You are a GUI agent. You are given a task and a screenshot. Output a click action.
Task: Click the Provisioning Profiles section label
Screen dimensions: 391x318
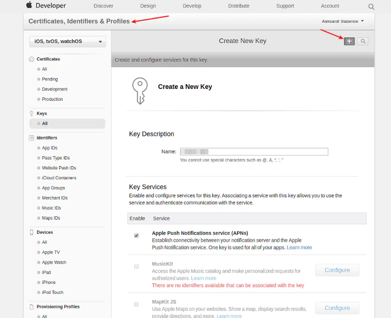[x=58, y=307]
